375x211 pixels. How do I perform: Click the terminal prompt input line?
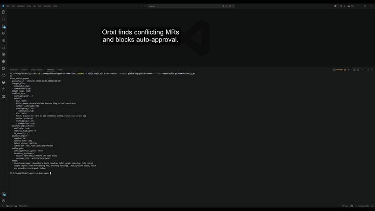tap(30, 173)
